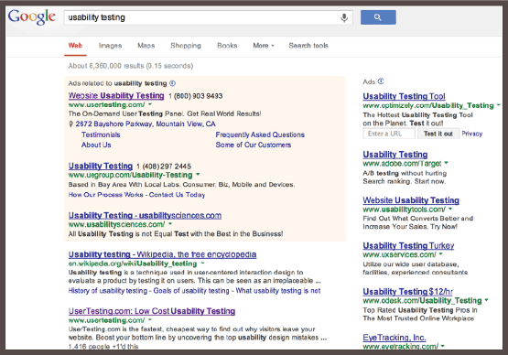Expand dropdown arrow next to optimizely.com URL
Image resolution: width=508 pixels, height=355 pixels.
point(499,105)
